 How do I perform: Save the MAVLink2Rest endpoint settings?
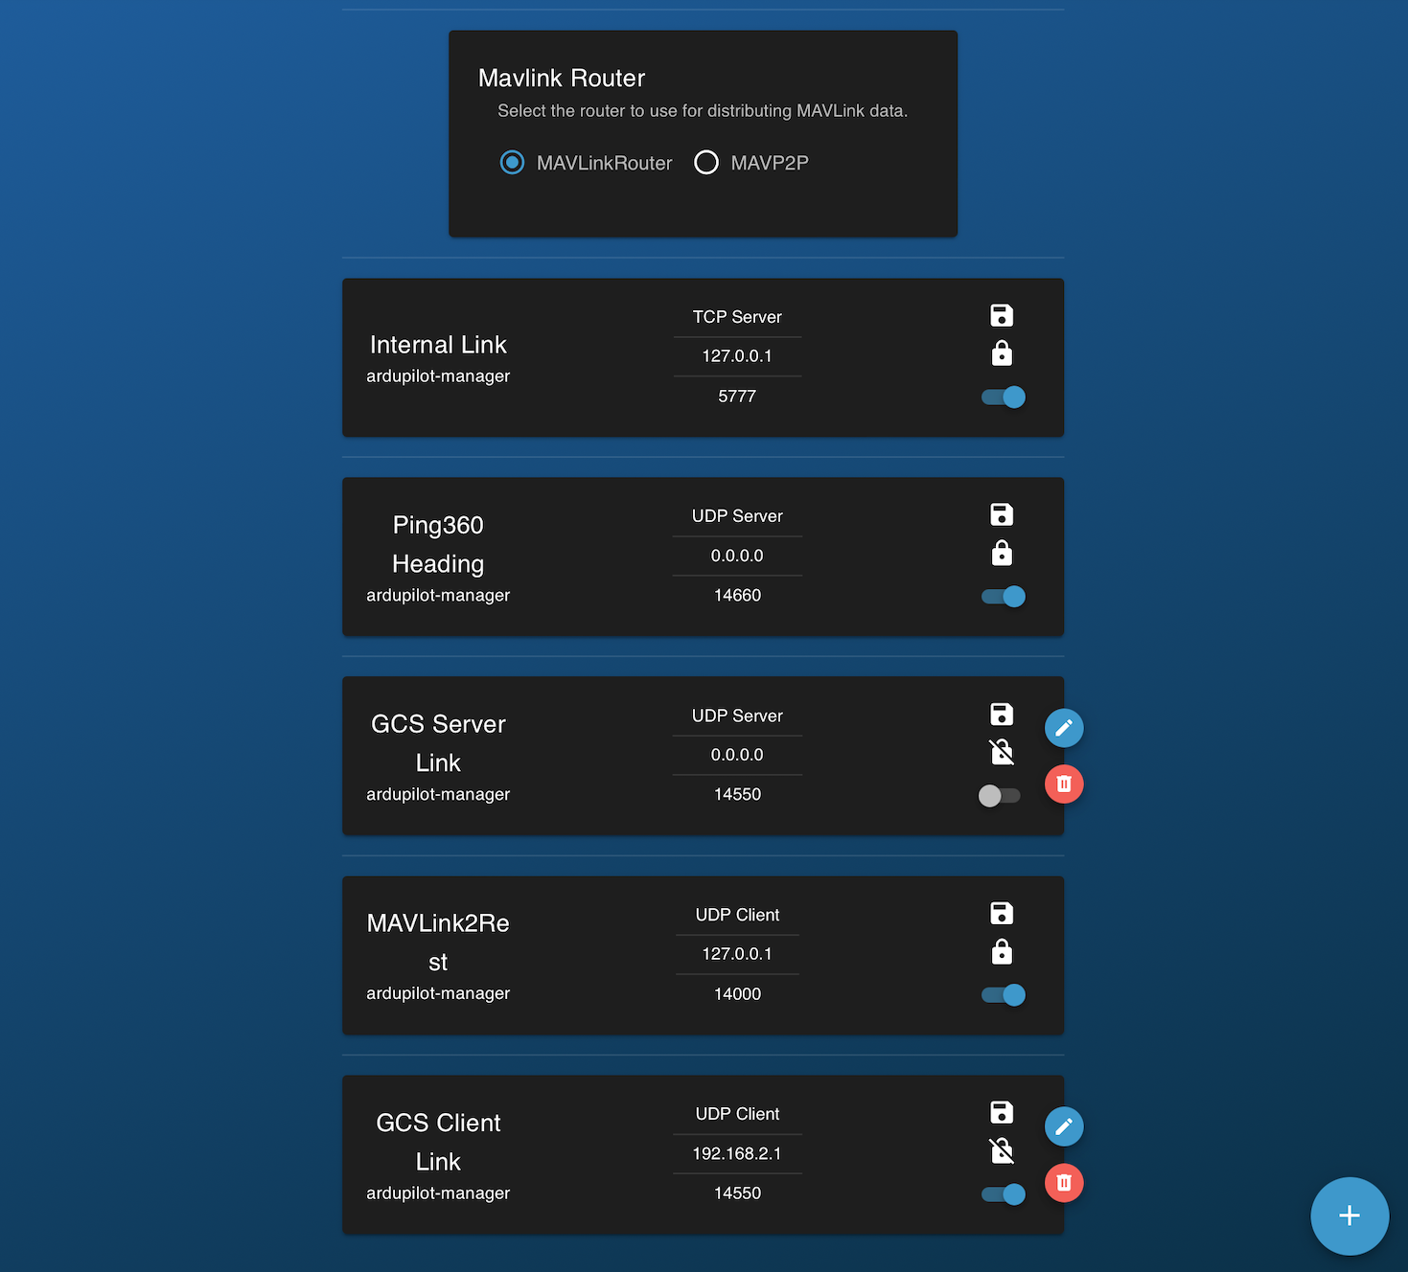click(1002, 913)
